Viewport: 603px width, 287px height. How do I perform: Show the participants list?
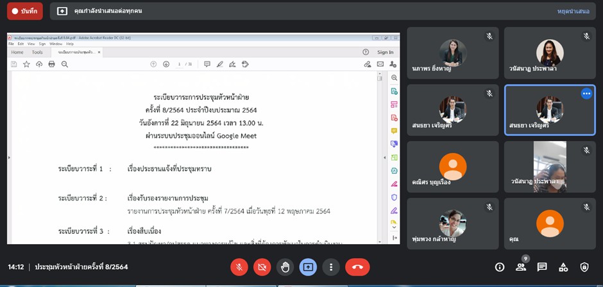(x=521, y=267)
